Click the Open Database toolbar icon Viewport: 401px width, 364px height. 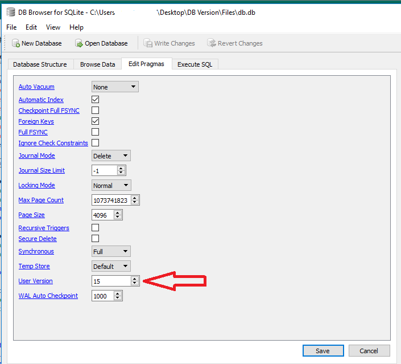click(78, 43)
